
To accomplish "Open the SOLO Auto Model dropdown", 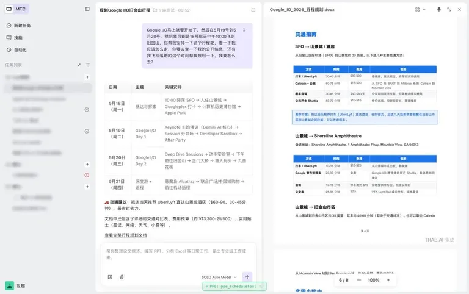I will (219, 278).
